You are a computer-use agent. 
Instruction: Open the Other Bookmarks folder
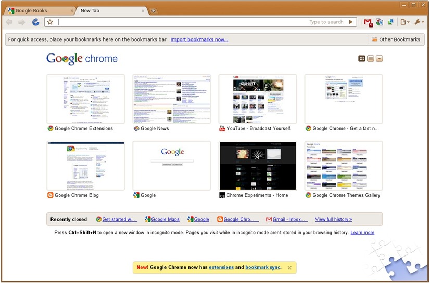tap(396, 39)
